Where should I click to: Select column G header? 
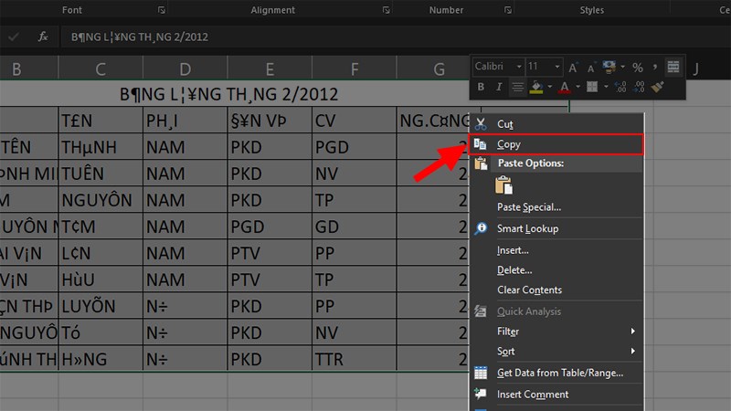[433, 69]
